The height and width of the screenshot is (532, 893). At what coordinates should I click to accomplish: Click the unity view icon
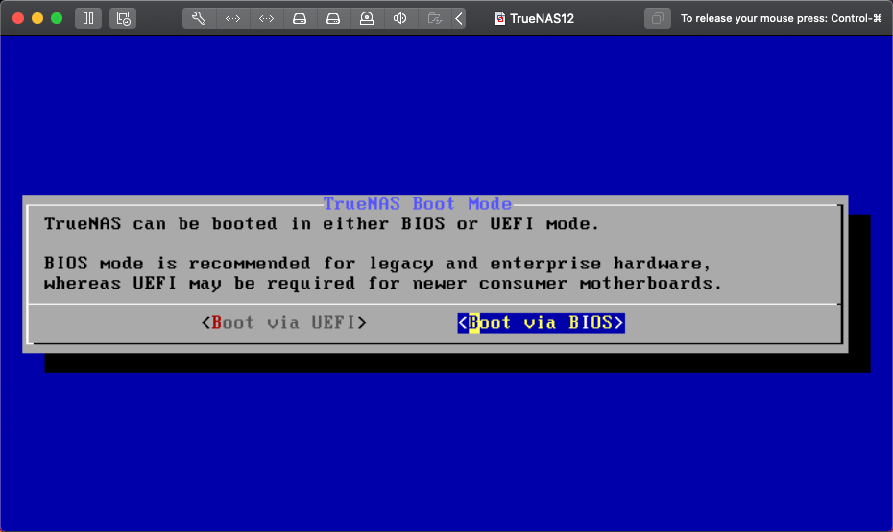[x=657, y=18]
